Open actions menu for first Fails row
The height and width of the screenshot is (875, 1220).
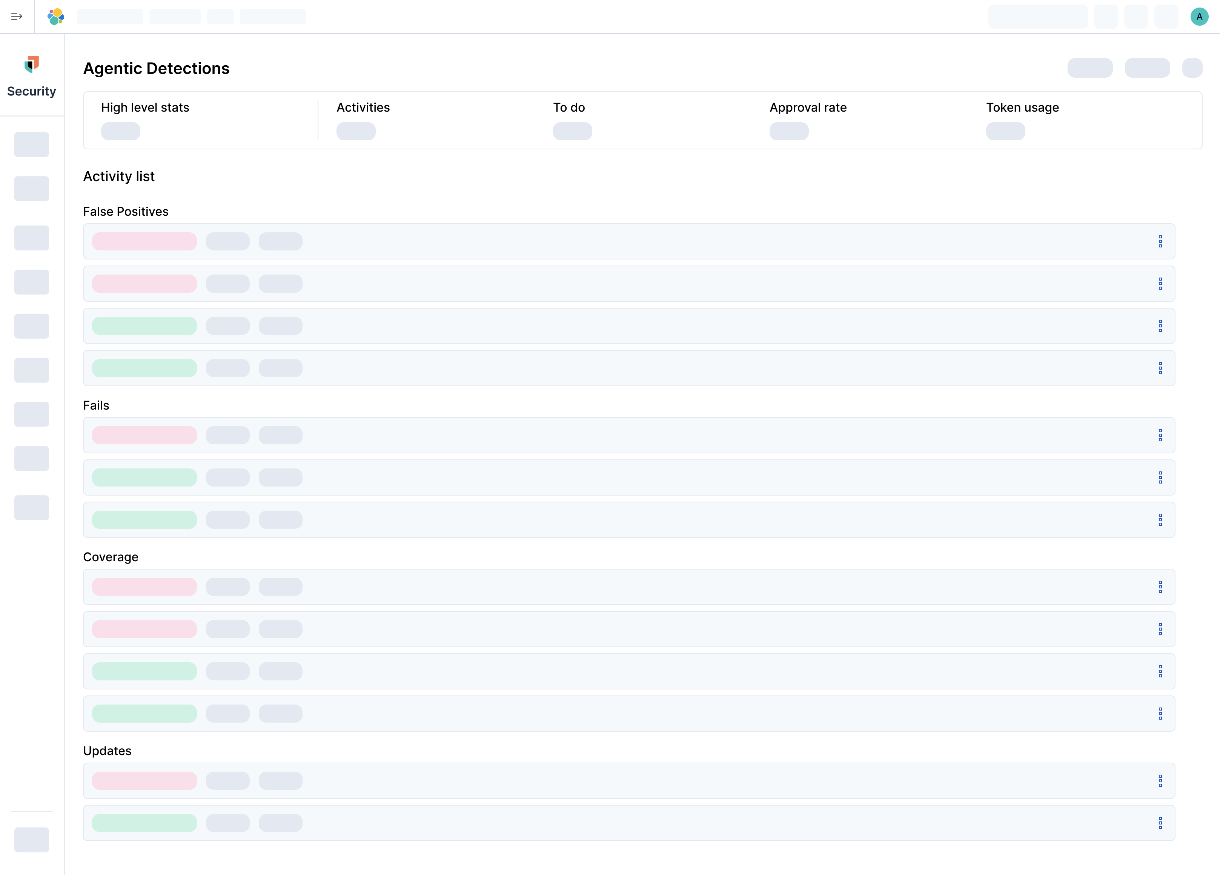[1160, 435]
